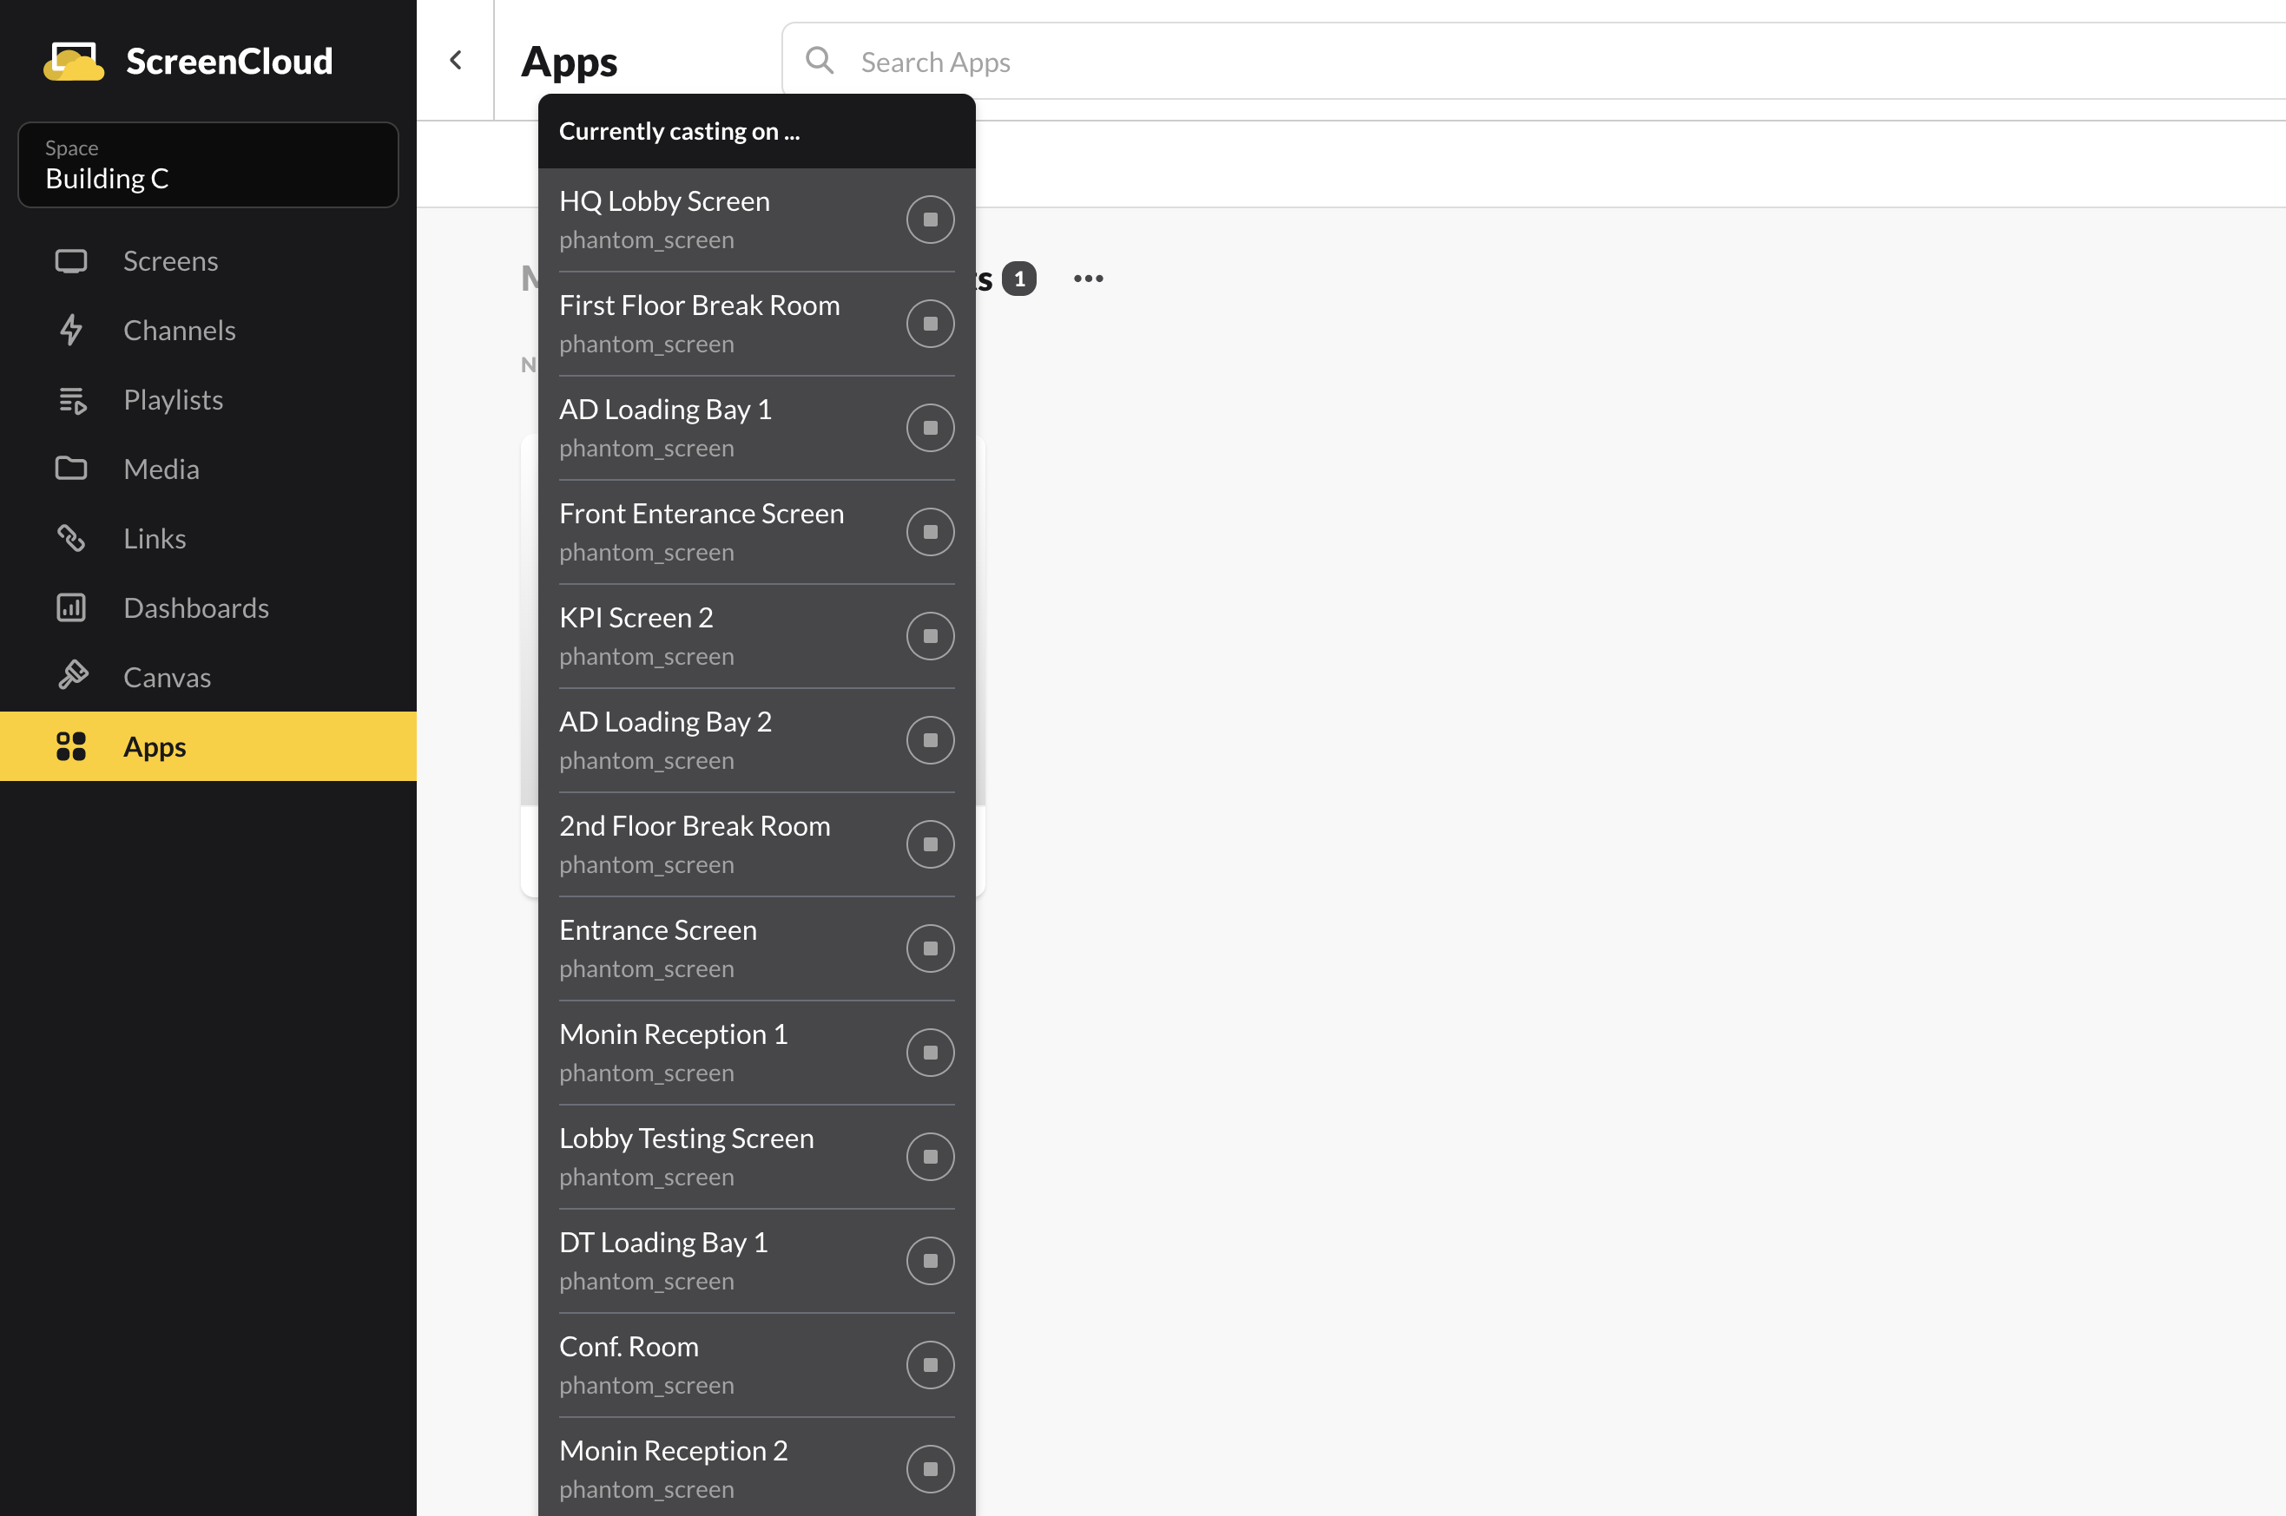Select Monin Reception 2 name

[x=674, y=1450]
